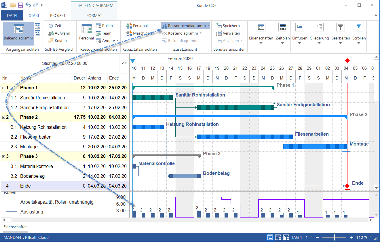The width and height of the screenshot is (380, 242).
Task: Click the Speichern icon in Benutzeransichten
Action: pyautogui.click(x=229, y=26)
